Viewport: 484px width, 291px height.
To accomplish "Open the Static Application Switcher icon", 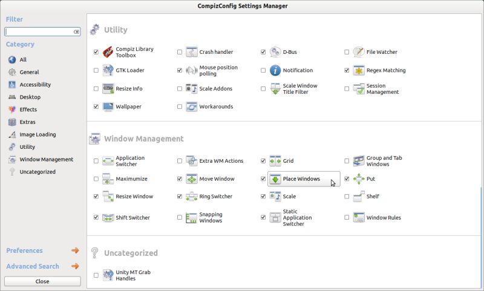I will (x=275, y=218).
